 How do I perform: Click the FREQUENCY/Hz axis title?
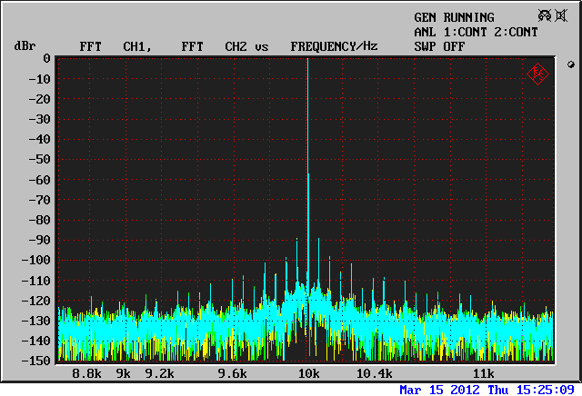coord(334,46)
